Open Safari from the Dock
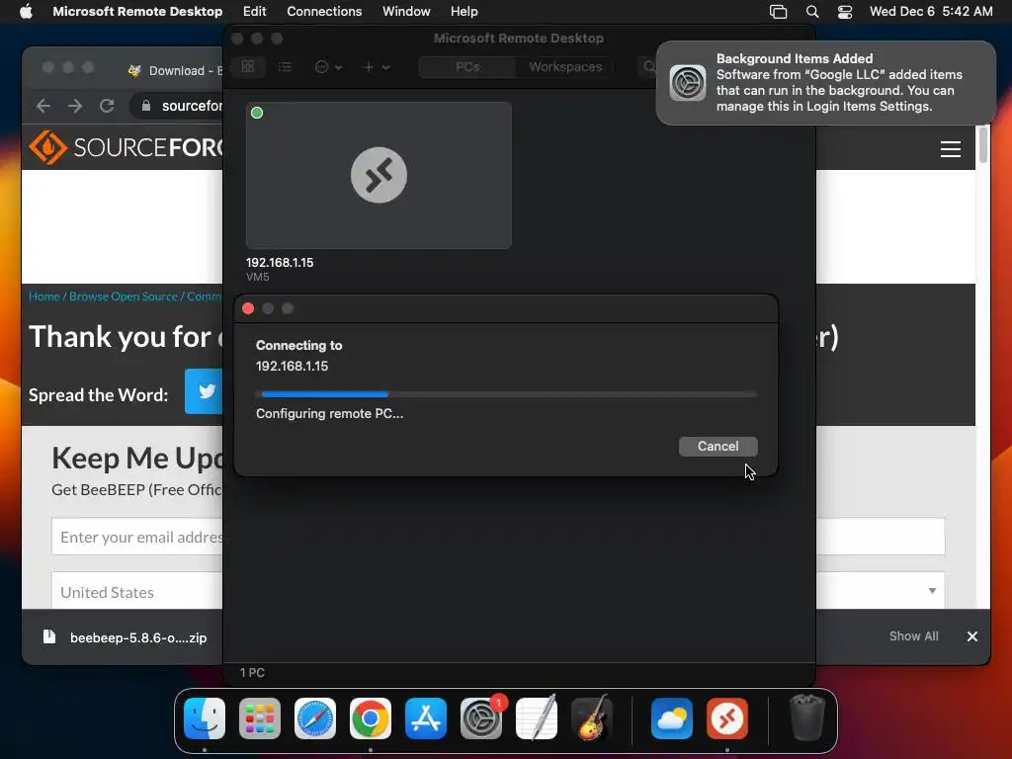The width and height of the screenshot is (1012, 759). [x=315, y=718]
